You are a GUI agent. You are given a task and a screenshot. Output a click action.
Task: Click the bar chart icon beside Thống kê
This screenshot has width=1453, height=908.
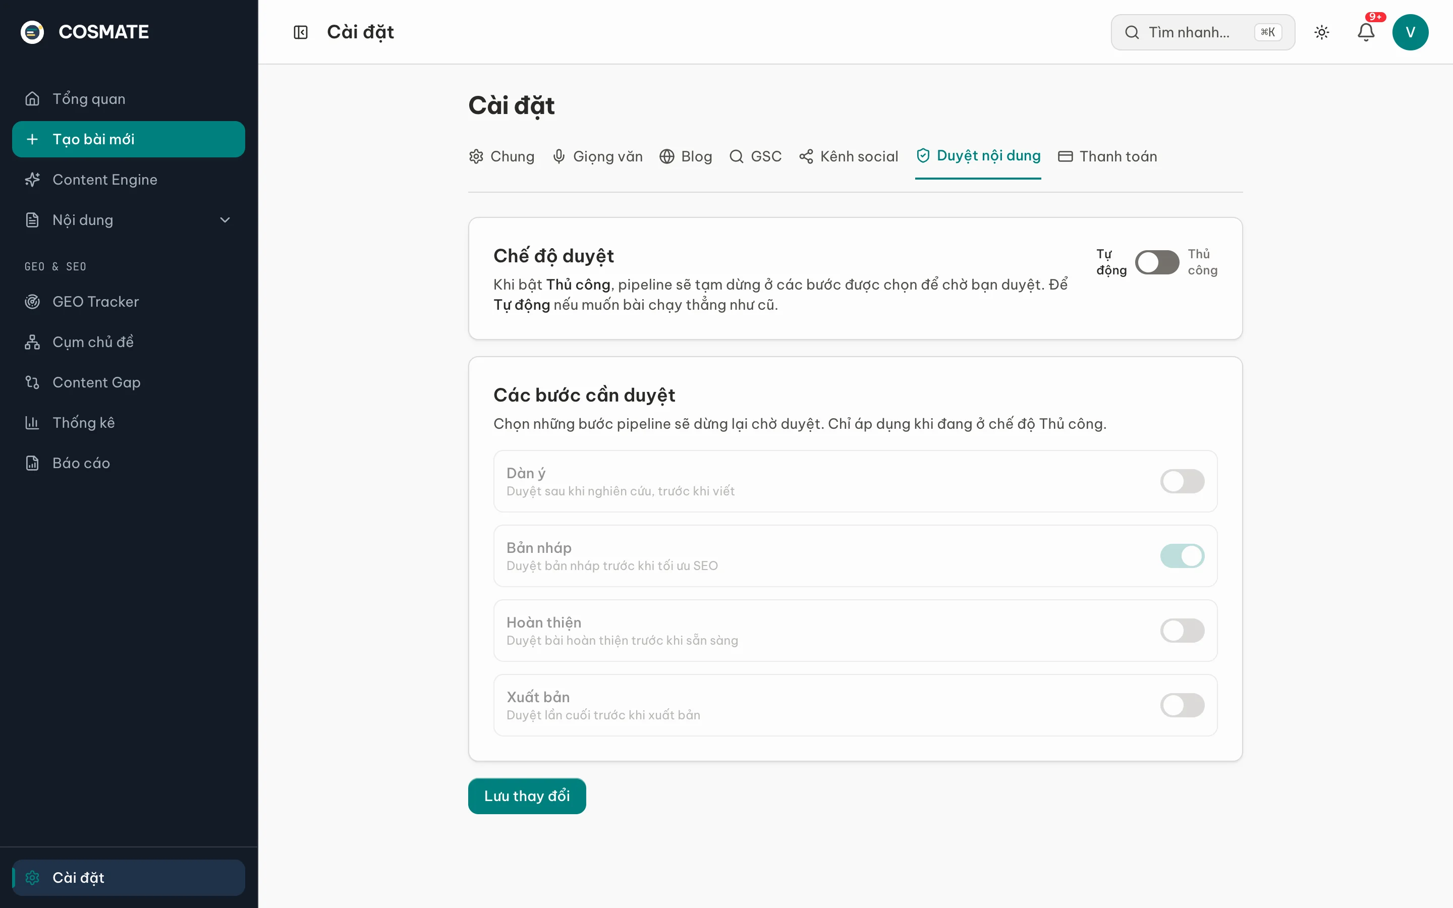pyautogui.click(x=32, y=423)
